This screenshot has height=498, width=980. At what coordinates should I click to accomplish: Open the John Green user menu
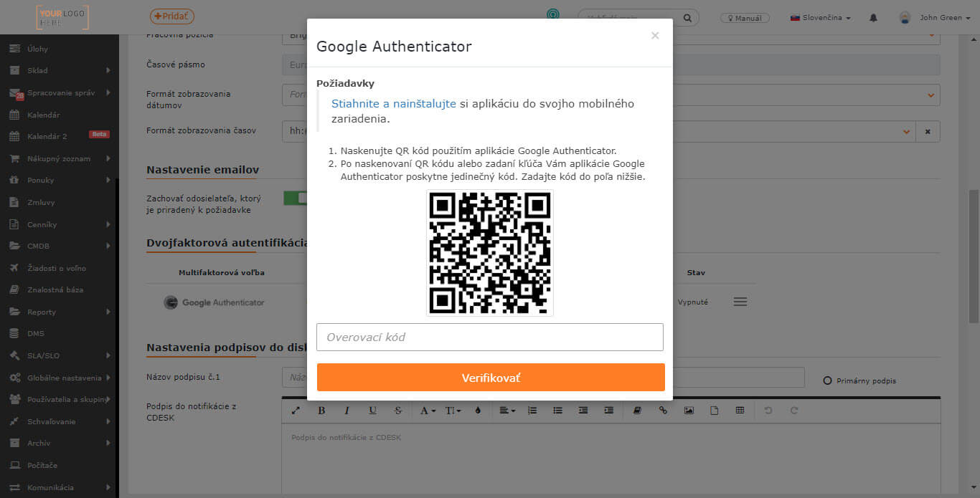(936, 18)
